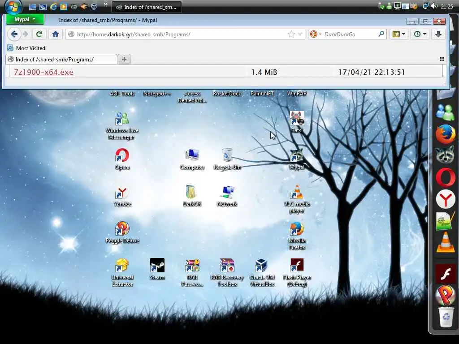459x344 pixels.
Task: Select the Windows Live Messenger desktop shortcut
Action: 122,126
